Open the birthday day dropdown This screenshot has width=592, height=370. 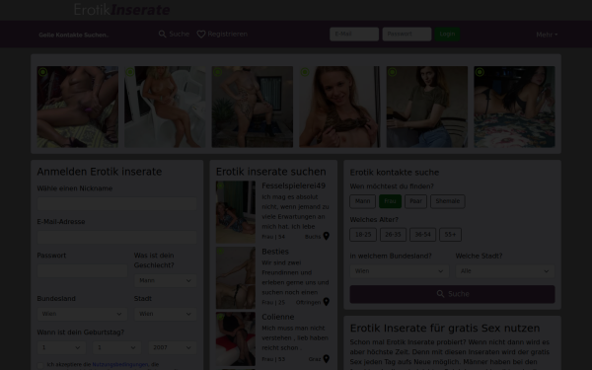[61, 347]
